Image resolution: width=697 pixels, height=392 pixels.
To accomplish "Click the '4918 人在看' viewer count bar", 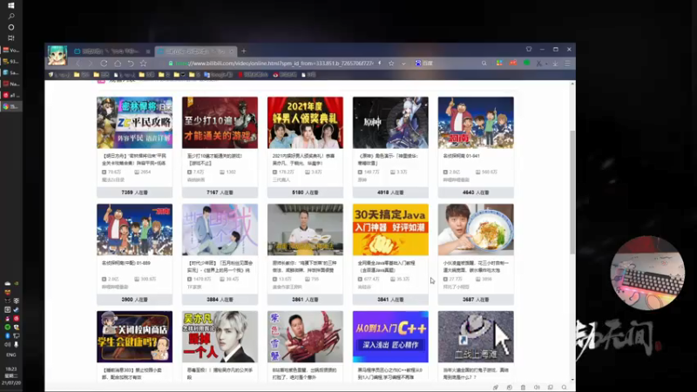I will (390, 193).
